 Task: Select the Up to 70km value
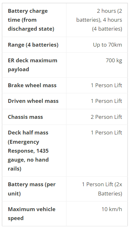click(x=107, y=45)
